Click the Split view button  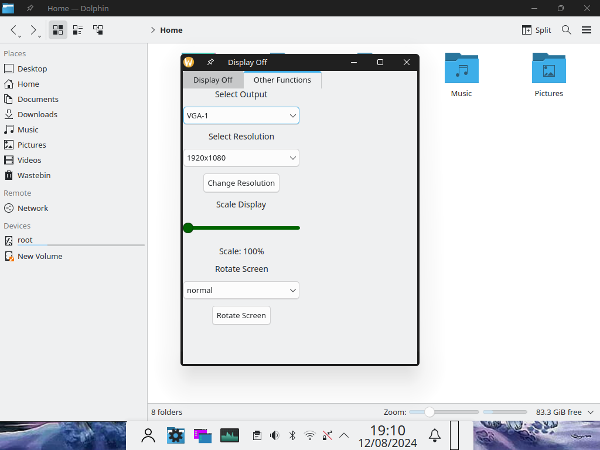[x=536, y=30]
